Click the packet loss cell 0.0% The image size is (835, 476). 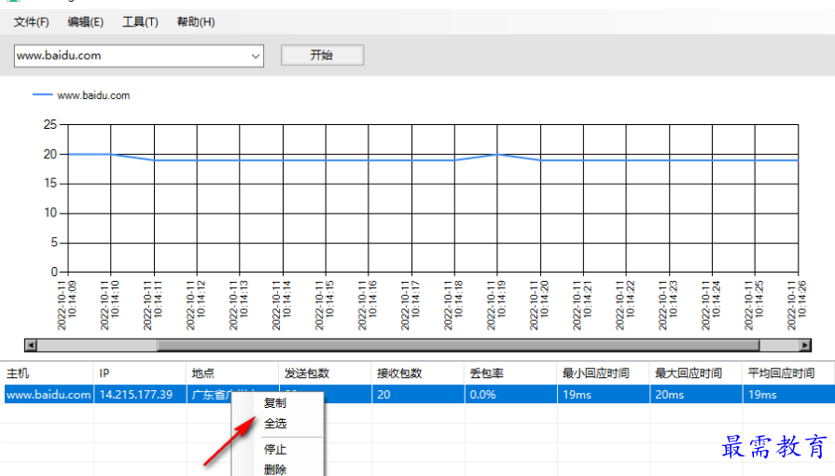pyautogui.click(x=510, y=395)
